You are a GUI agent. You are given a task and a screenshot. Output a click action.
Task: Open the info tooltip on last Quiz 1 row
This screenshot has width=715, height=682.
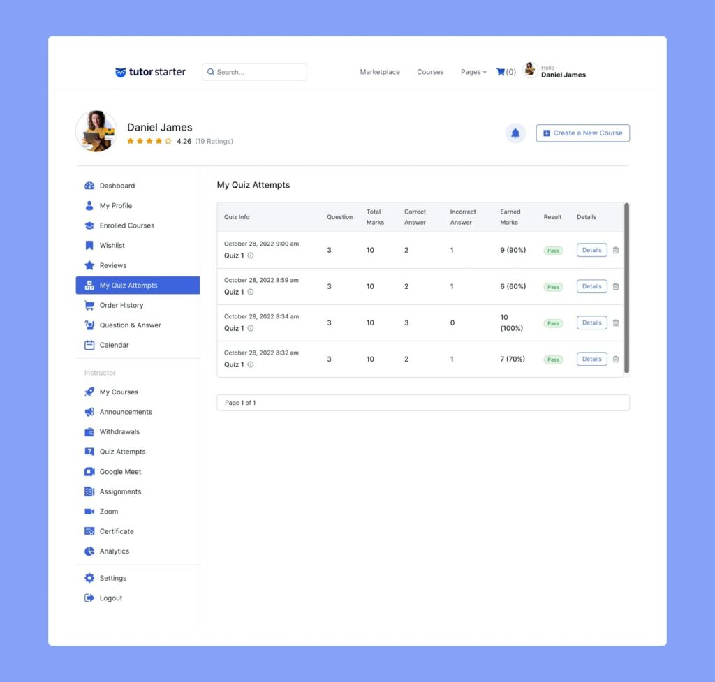(252, 364)
